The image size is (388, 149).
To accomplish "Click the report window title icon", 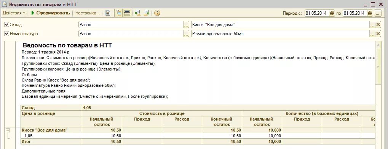I will click(5, 4).
